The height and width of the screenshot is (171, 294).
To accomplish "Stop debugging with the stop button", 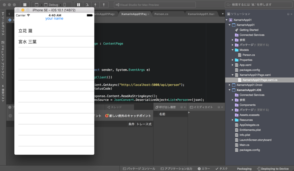I will click(x=25, y=5).
